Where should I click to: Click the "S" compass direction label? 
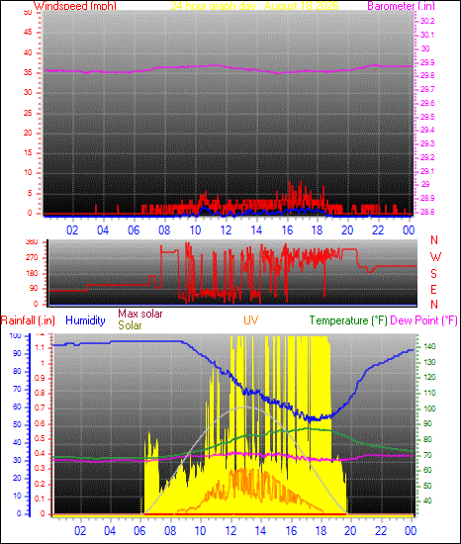[x=433, y=274]
